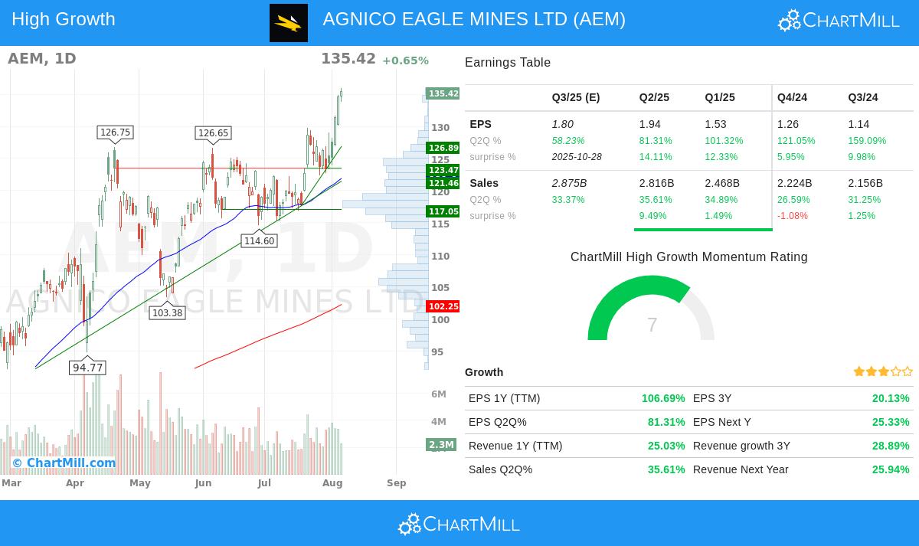Click the 121.46 price level tag
The height and width of the screenshot is (546, 919).
click(443, 183)
